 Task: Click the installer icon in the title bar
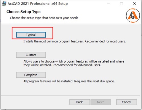4,4
